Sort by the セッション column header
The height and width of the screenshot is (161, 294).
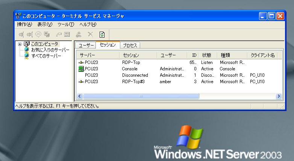(x=138, y=55)
